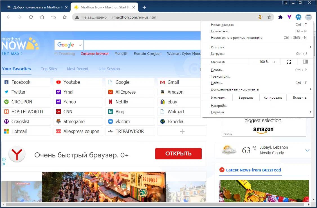Click the Custome browser trending link
Screen dimensions: 317x208
[95, 53]
